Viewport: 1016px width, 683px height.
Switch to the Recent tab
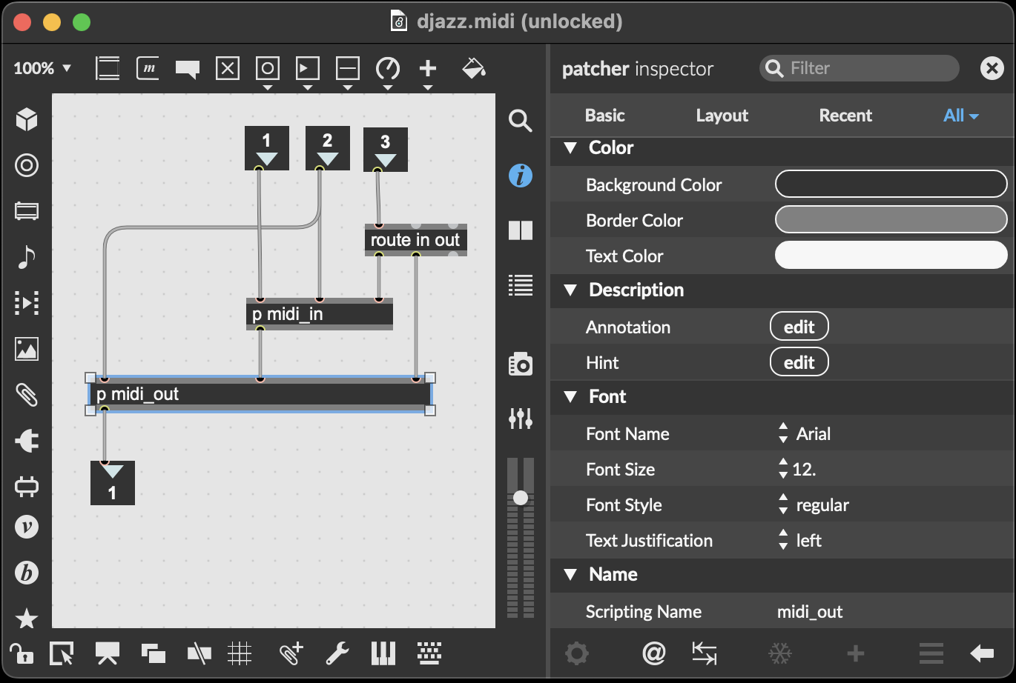(845, 116)
